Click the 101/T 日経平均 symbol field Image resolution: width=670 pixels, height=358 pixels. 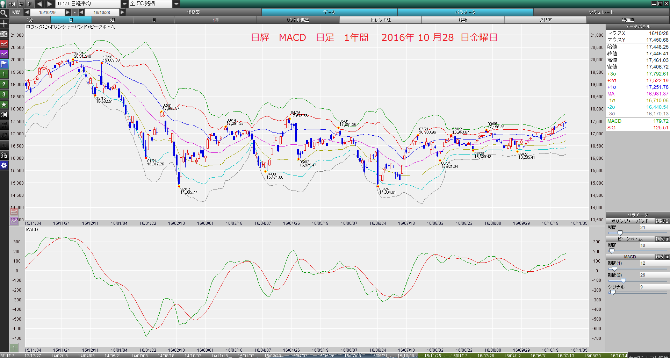tap(88, 4)
